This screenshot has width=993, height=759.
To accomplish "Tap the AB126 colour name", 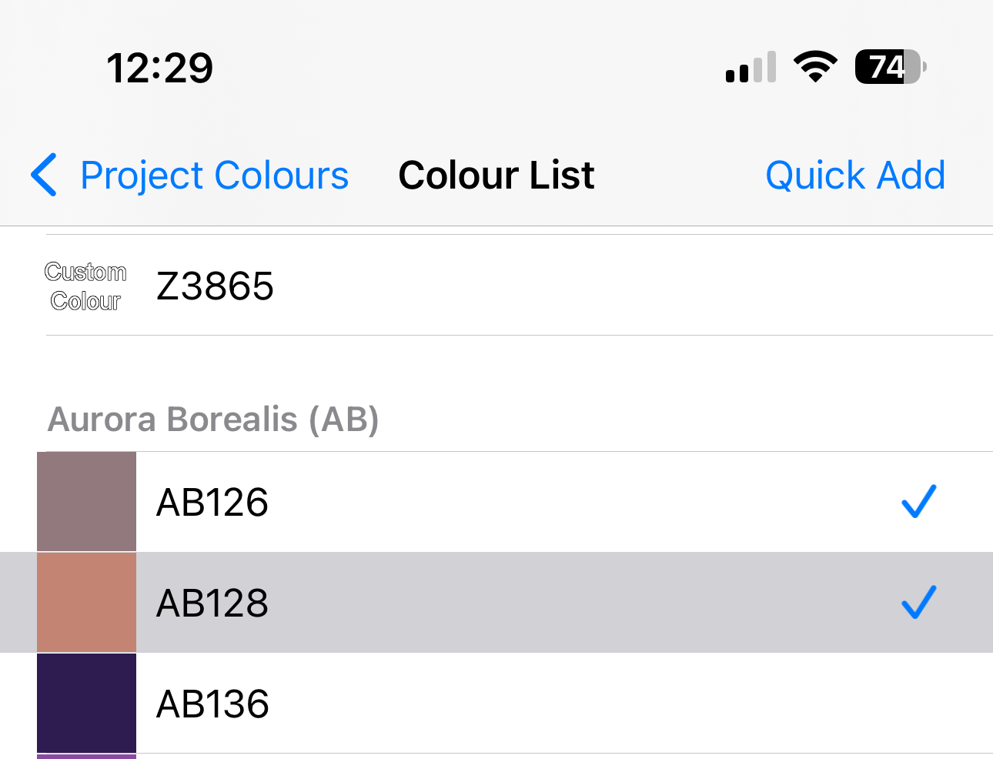I will (x=212, y=502).
